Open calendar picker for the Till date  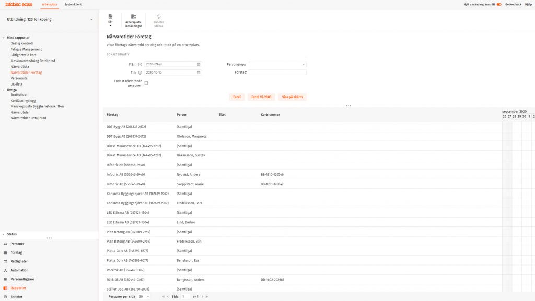tap(199, 73)
